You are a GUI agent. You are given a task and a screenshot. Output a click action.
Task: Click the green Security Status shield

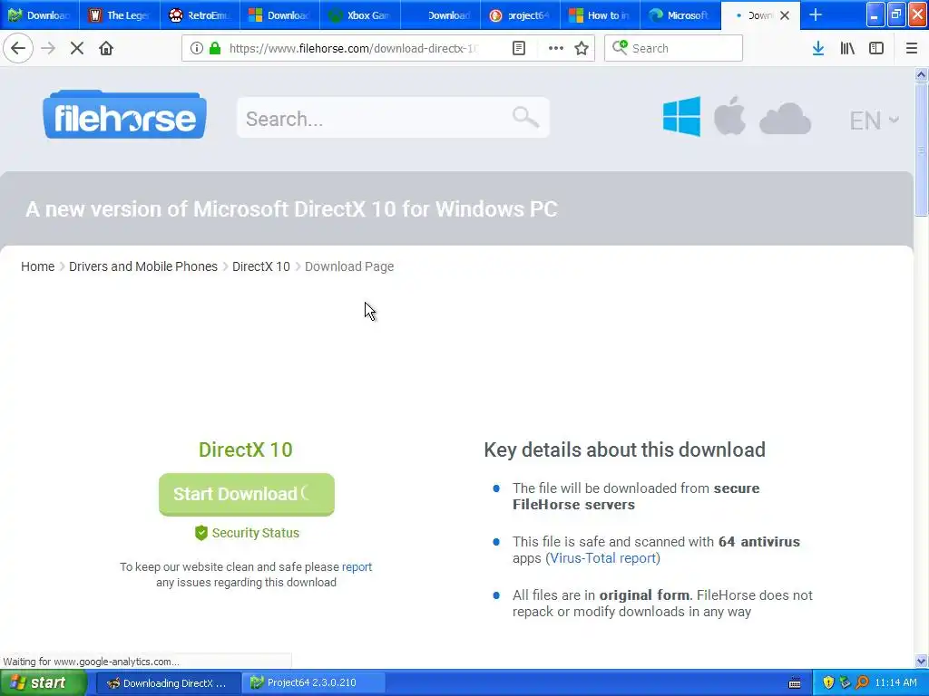[x=200, y=533]
